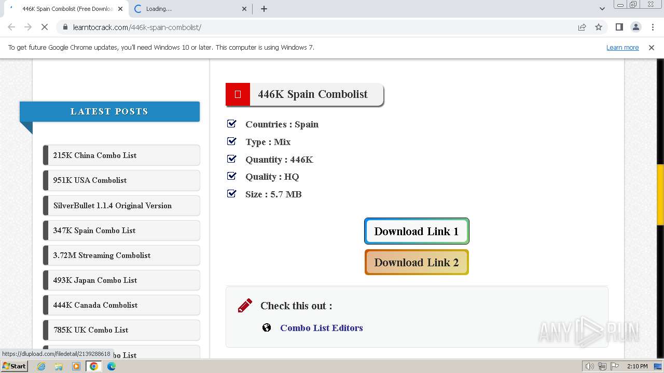664x373 pixels.
Task: Open File Explorer from the taskbar
Action: click(59, 366)
